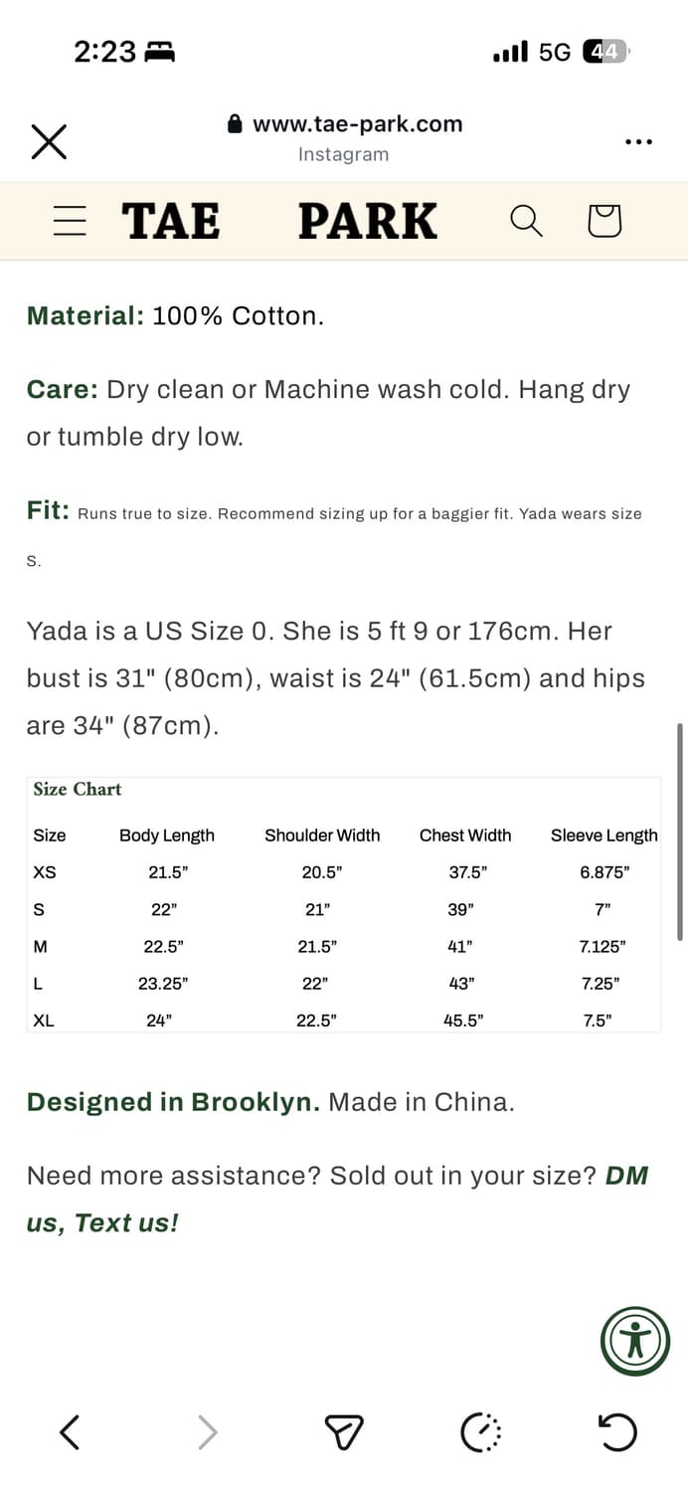Close the in-app browser with the X
Image resolution: width=688 pixels, height=1492 pixels.
point(49,141)
